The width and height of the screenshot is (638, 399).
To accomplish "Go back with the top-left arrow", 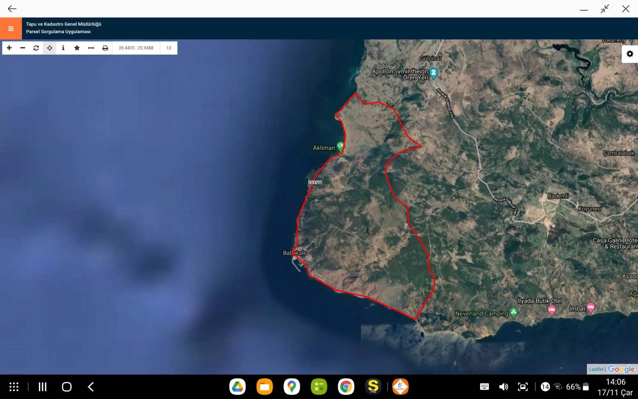I will pyautogui.click(x=12, y=9).
